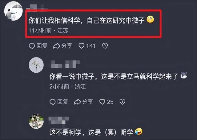Click the share arrow on top comment
The image size is (197, 140).
pos(57,46)
